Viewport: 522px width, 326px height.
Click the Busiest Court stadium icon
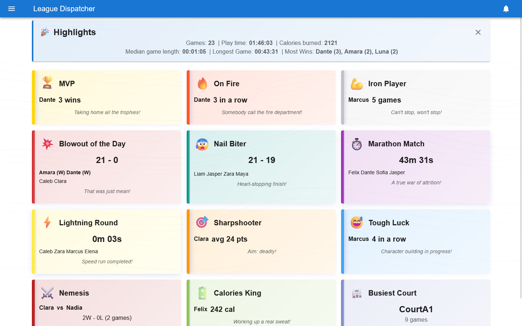pyautogui.click(x=357, y=293)
